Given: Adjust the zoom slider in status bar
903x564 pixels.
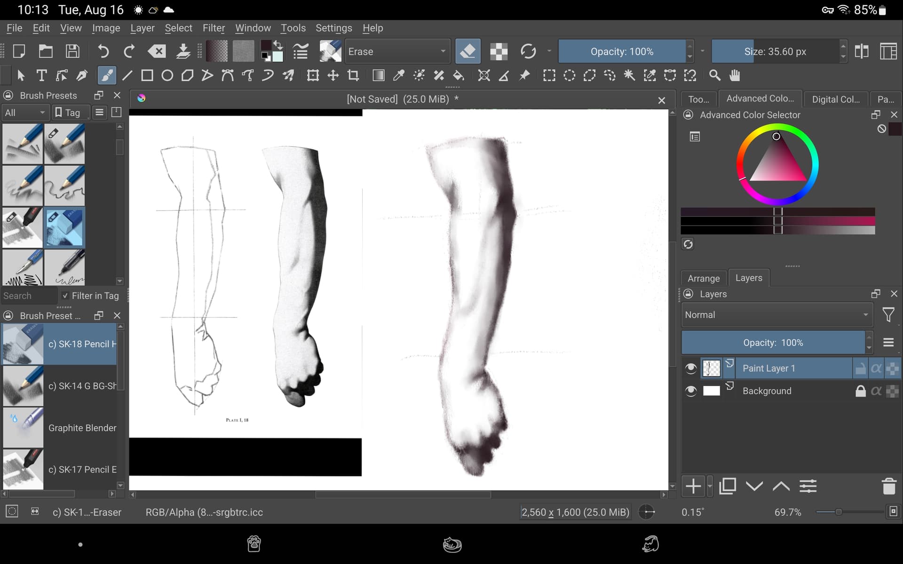Looking at the screenshot, I should pos(849,512).
